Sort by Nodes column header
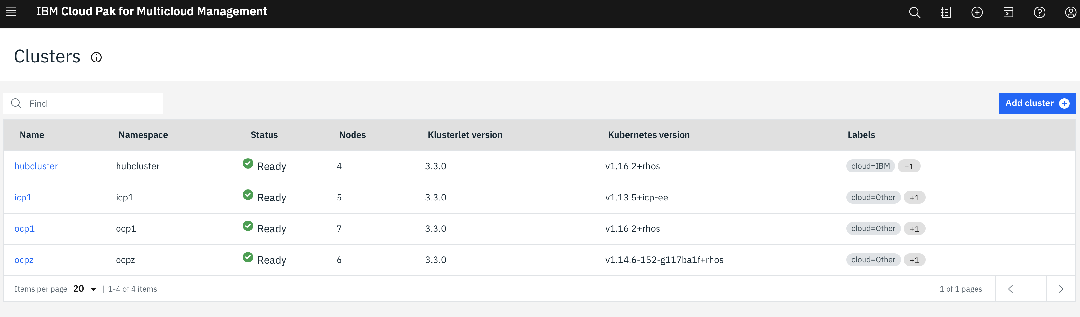Image resolution: width=1080 pixels, height=317 pixels. pos(353,135)
